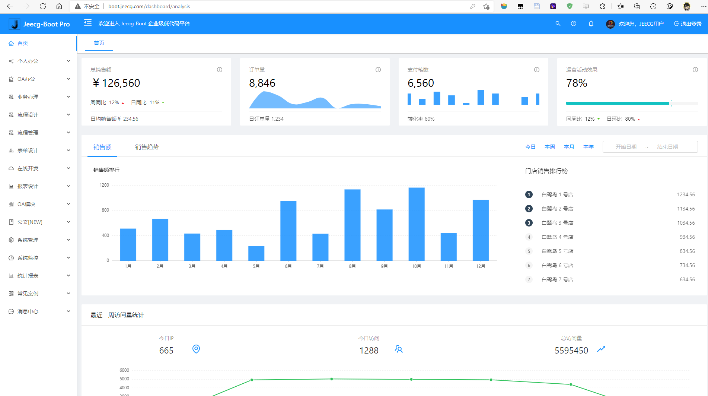Filter sales by 本年
Viewport: 708px width, 396px height.
pos(588,147)
